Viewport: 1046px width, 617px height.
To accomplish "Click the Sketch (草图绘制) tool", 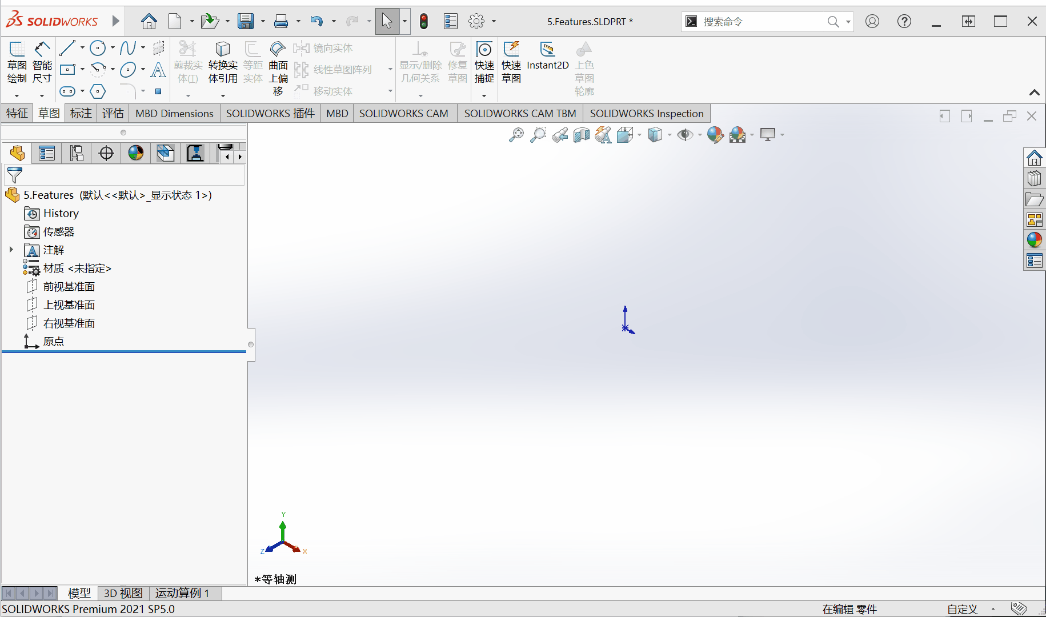I will click(17, 63).
